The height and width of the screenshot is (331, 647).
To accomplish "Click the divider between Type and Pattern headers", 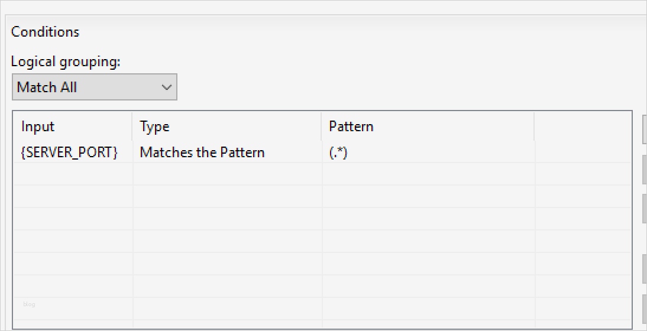I will (322, 126).
